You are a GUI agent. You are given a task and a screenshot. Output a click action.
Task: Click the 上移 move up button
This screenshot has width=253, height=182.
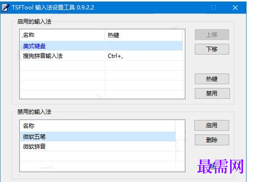click(x=212, y=35)
